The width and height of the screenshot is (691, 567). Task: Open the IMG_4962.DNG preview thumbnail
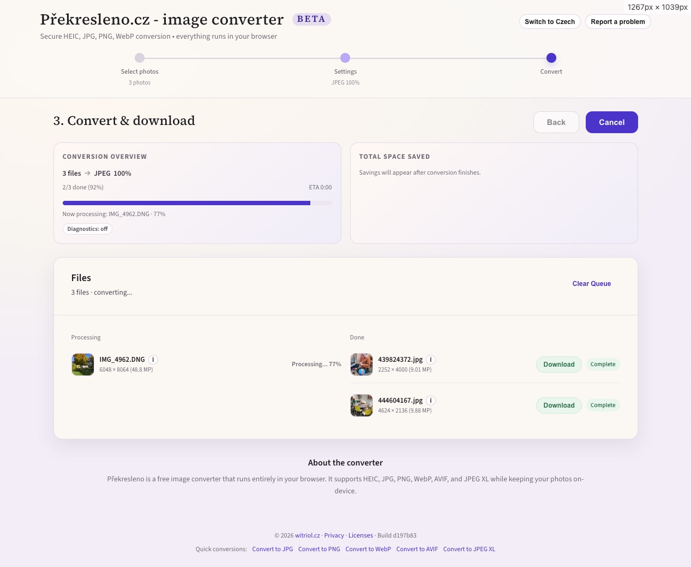click(x=82, y=364)
